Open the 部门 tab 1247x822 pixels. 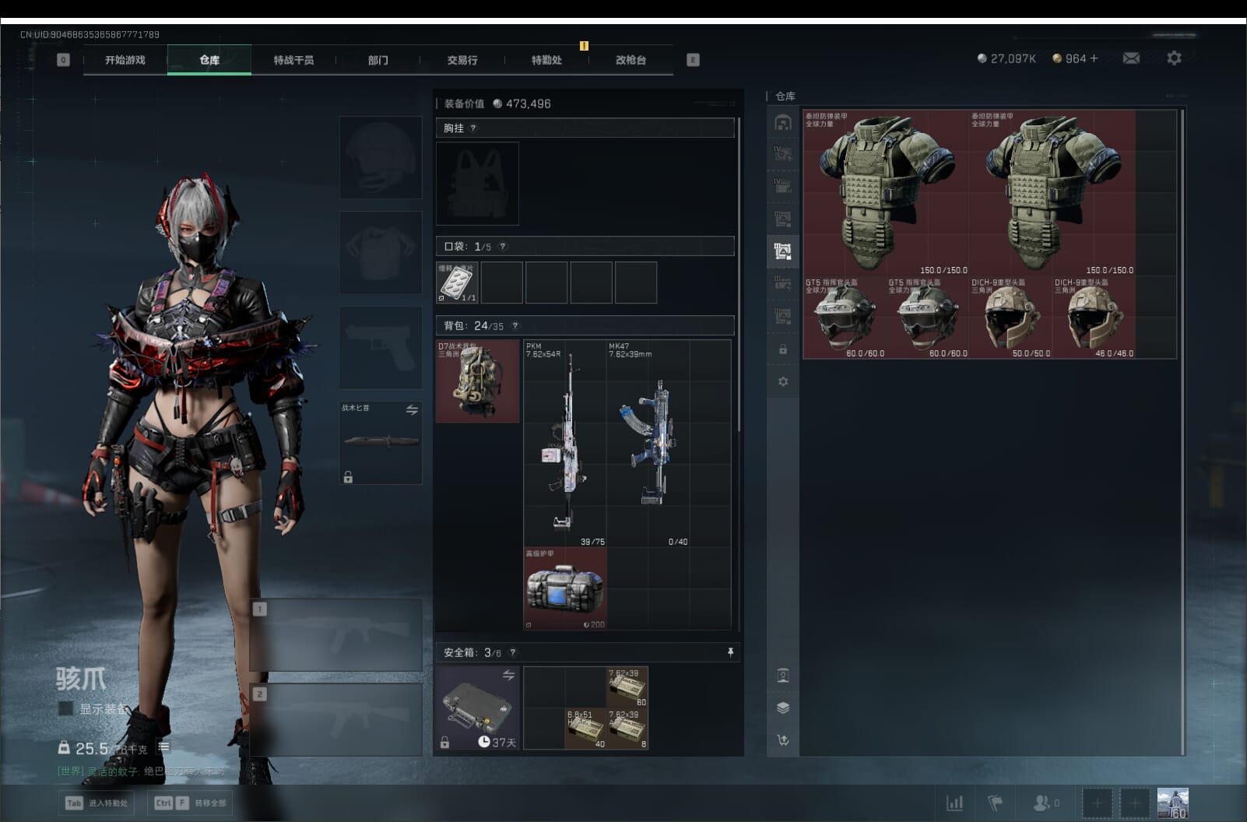click(x=378, y=60)
